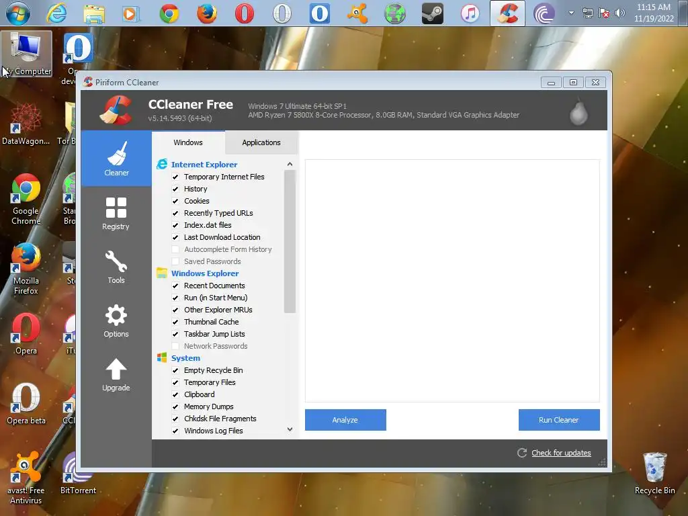Viewport: 688px width, 516px height.
Task: Launch Google Chrome from the taskbar
Action: pos(169,13)
